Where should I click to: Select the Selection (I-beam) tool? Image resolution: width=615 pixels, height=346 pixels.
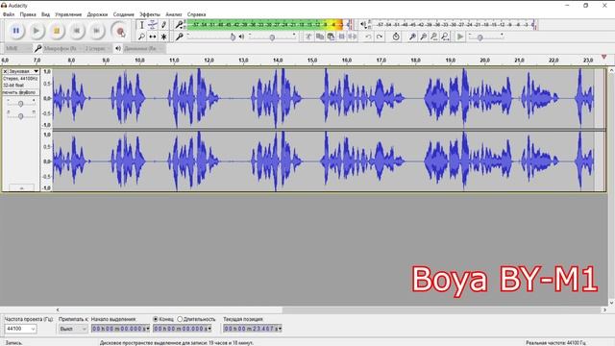pyautogui.click(x=141, y=25)
